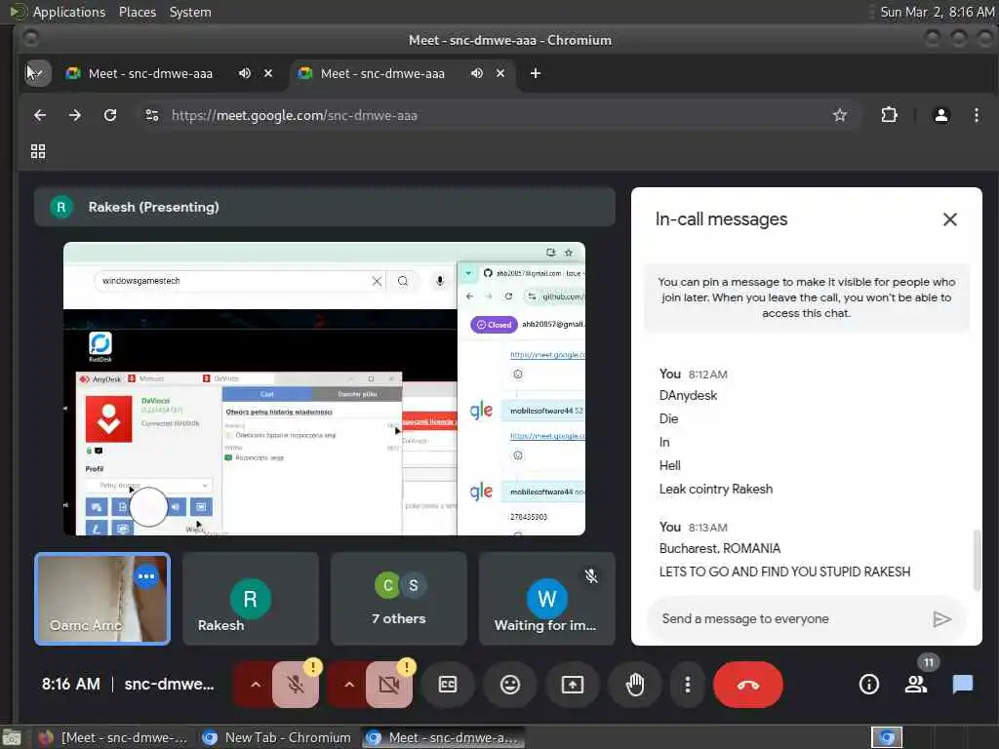Expand the tab search dropdown arrow
Image resolution: width=999 pixels, height=749 pixels.
(38, 73)
